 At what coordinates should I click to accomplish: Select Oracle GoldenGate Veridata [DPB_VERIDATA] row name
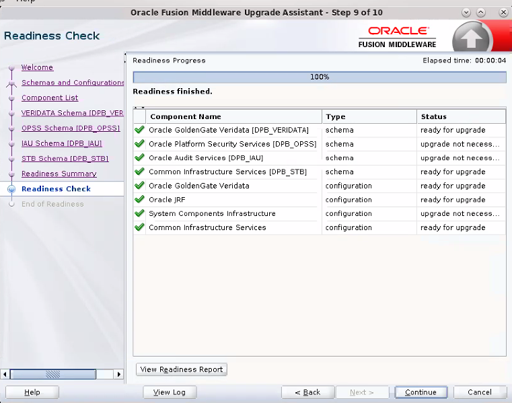coord(229,130)
